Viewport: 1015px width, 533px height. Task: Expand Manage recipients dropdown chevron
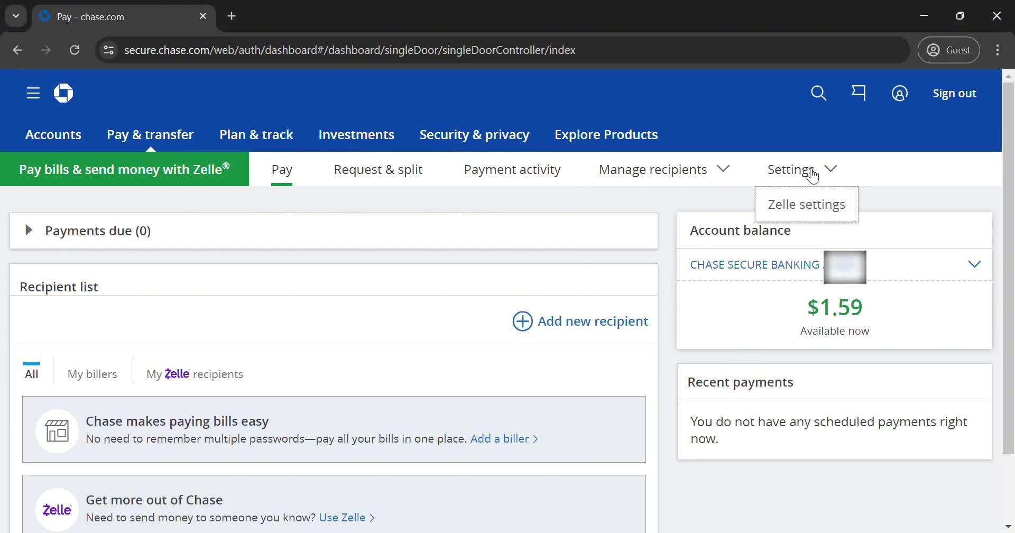(x=723, y=169)
